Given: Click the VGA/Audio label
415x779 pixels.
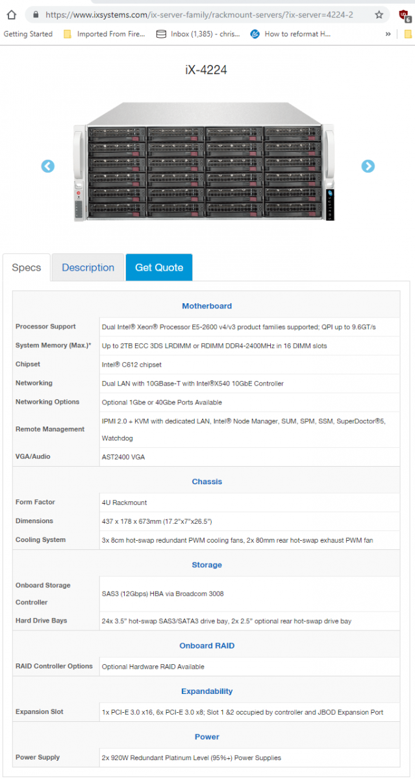Looking at the screenshot, I should (x=32, y=456).
